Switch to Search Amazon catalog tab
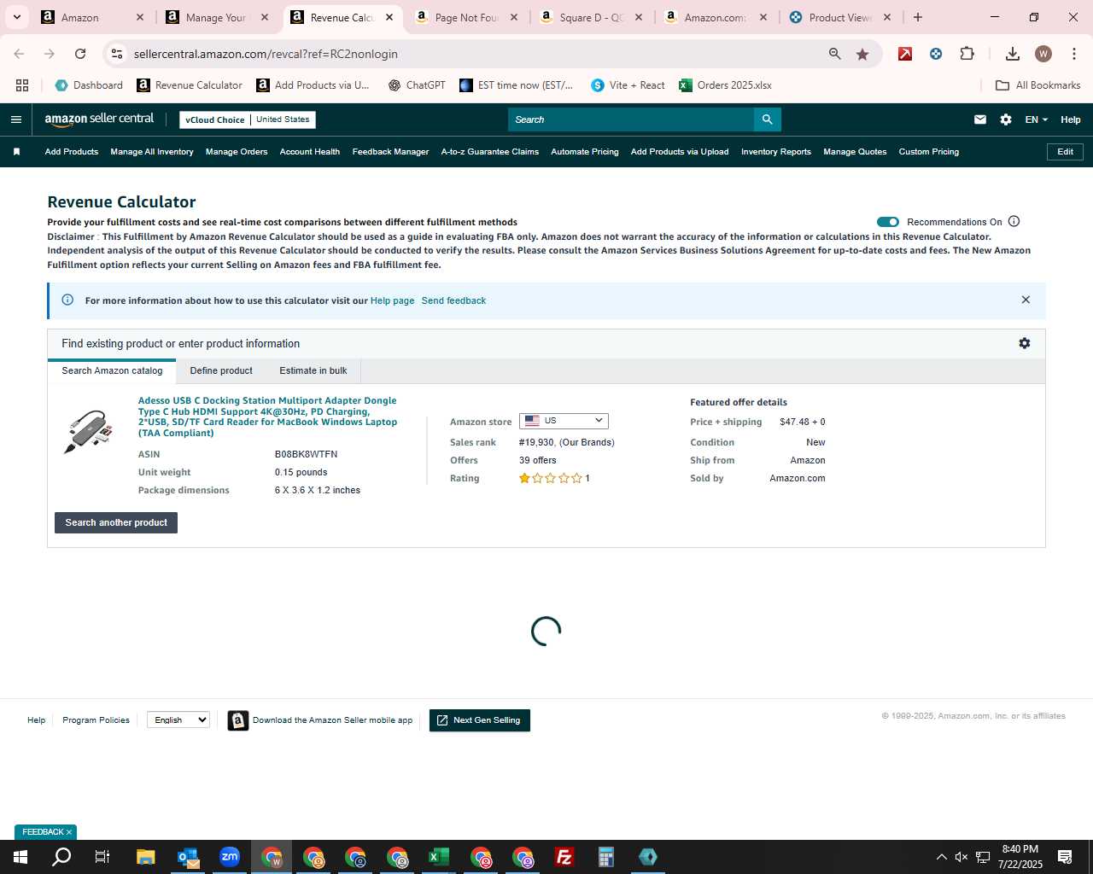This screenshot has width=1093, height=874. click(x=112, y=370)
